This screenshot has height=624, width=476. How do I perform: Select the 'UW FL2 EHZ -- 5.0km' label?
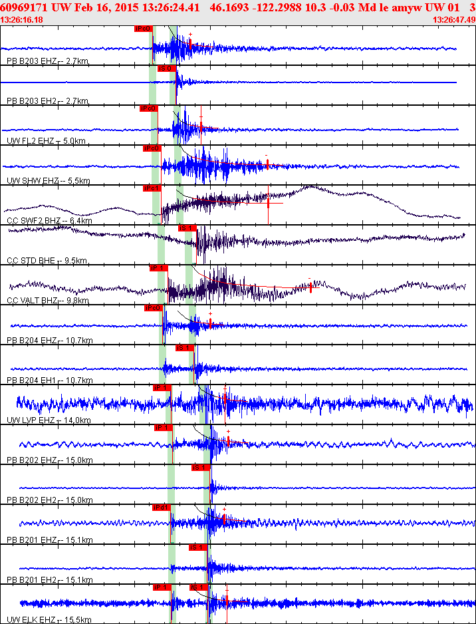tap(47, 141)
